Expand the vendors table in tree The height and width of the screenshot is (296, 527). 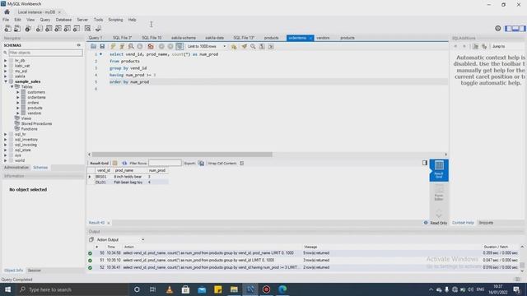point(18,113)
